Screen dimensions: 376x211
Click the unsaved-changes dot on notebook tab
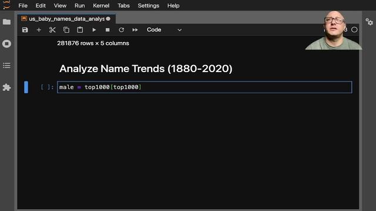[x=108, y=19]
